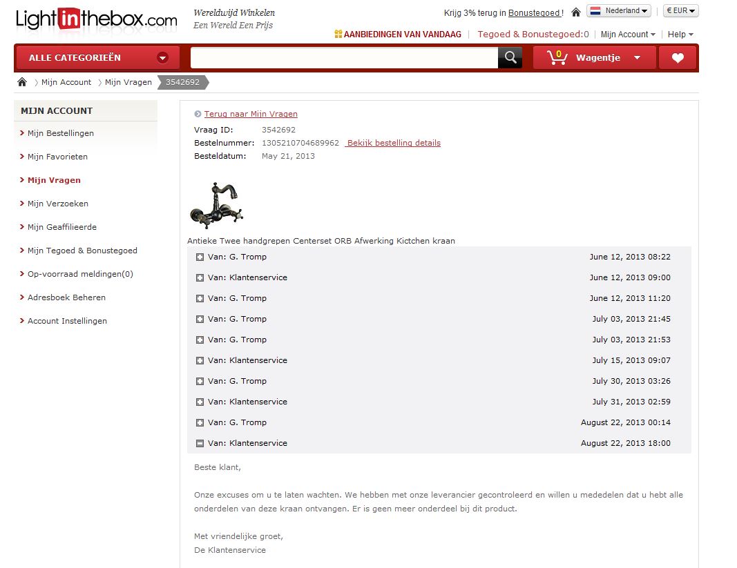
Task: Open the Mijn Account top menu
Action: pyautogui.click(x=627, y=35)
